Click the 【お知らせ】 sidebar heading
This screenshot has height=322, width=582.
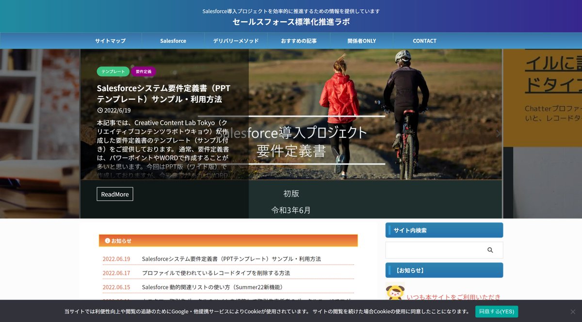pyautogui.click(x=444, y=270)
